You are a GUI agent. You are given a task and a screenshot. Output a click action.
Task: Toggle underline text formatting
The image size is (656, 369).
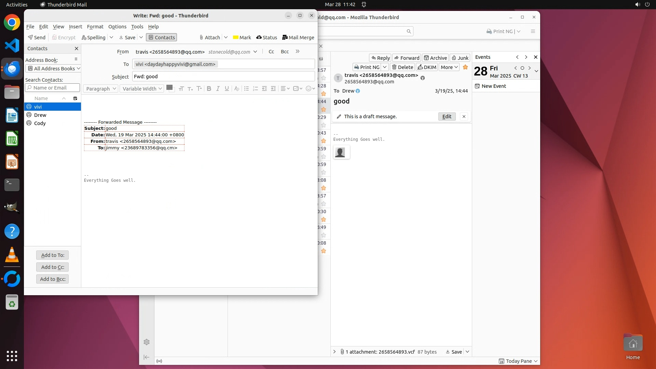227,89
